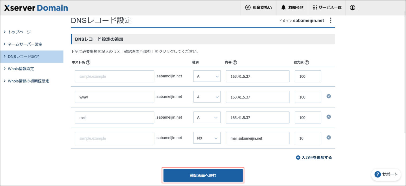Delete the mail A record row
The image size is (406, 186).
[328, 117]
